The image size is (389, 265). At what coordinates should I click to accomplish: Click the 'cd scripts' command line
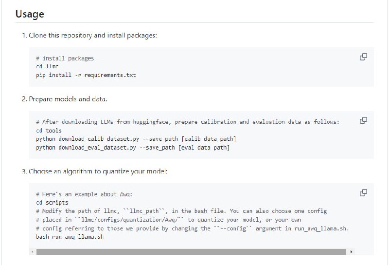tap(52, 202)
